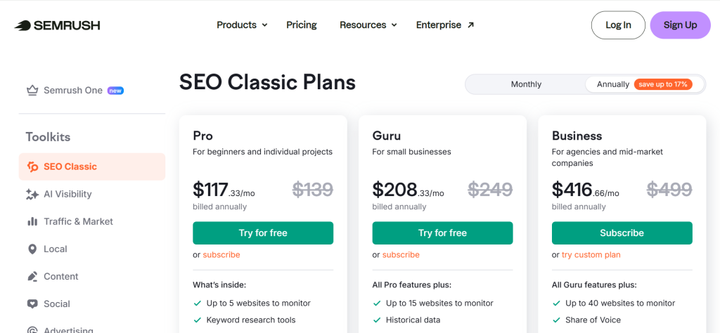The image size is (720, 333).
Task: Click the Traffic & Market chart icon
Action: click(x=32, y=221)
